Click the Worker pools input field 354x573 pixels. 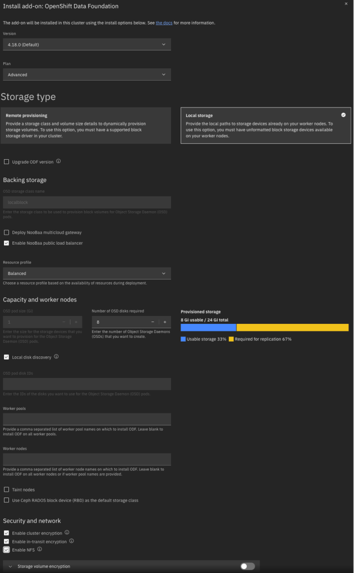(x=87, y=419)
